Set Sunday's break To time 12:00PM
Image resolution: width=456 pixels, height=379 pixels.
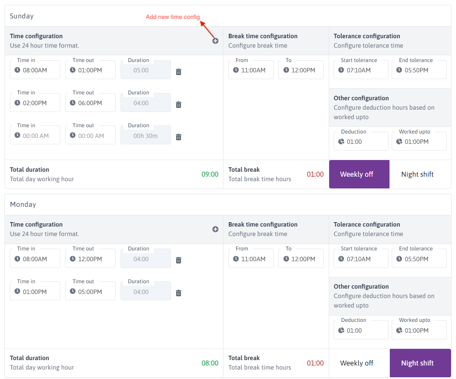[x=302, y=70]
